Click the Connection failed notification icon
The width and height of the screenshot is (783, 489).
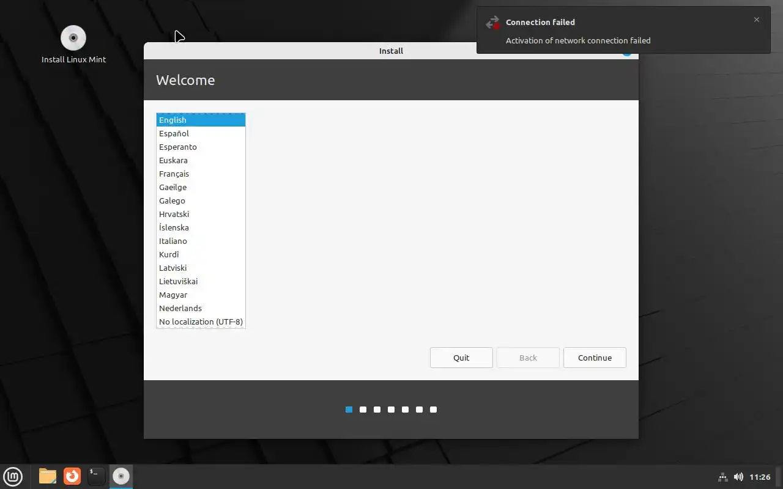[492, 23]
